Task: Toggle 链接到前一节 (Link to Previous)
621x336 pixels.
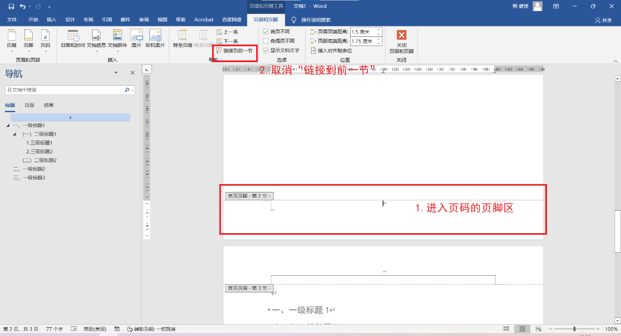Action: click(x=235, y=50)
